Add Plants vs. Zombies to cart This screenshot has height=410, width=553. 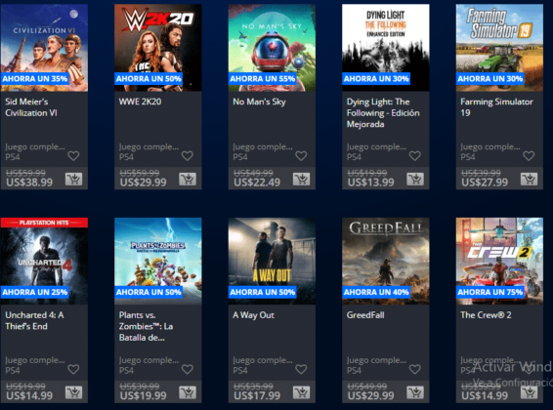[x=188, y=392]
